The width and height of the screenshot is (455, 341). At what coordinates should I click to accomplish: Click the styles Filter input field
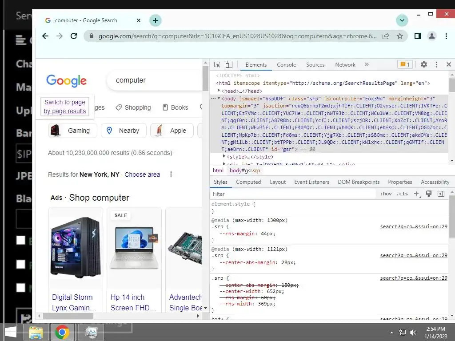[x=293, y=194]
